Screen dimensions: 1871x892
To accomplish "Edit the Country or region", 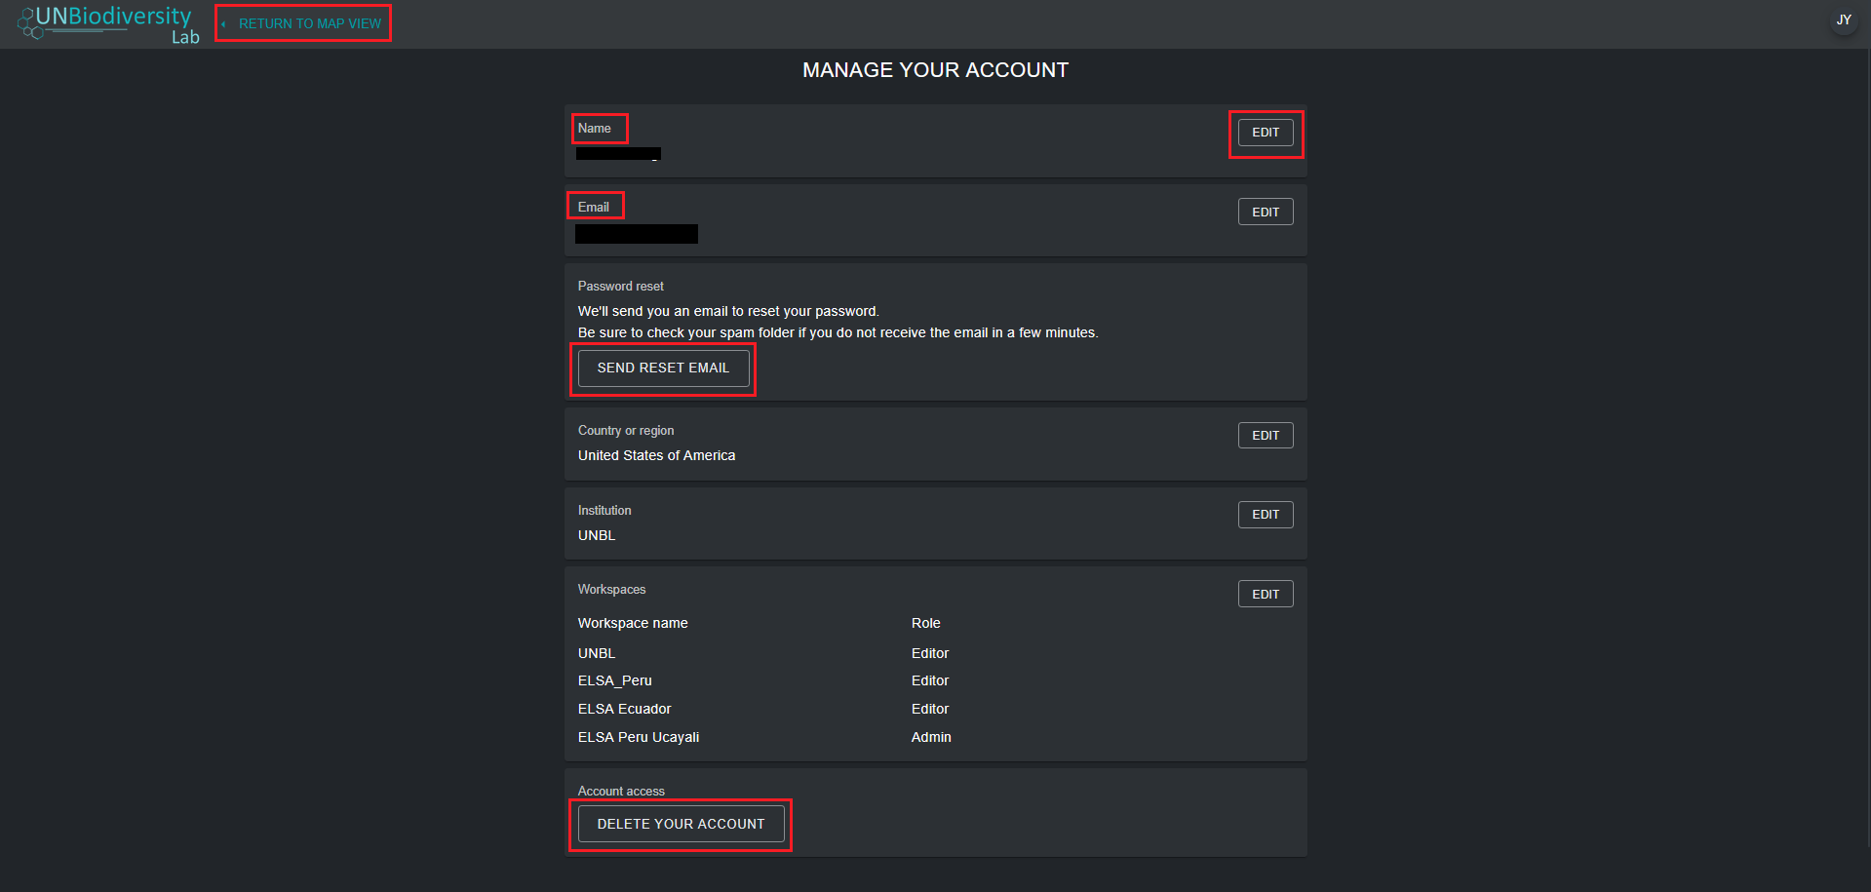I will click(x=1265, y=436).
